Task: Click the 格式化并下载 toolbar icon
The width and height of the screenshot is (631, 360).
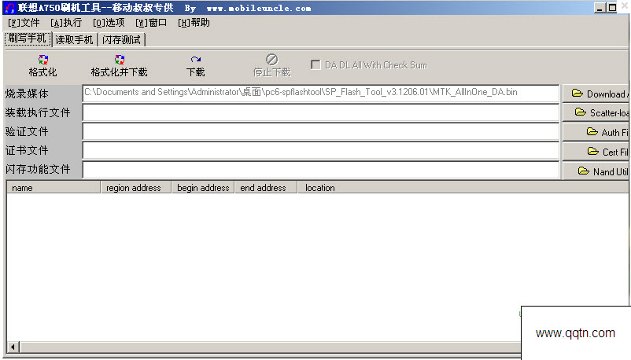Action: 119,60
